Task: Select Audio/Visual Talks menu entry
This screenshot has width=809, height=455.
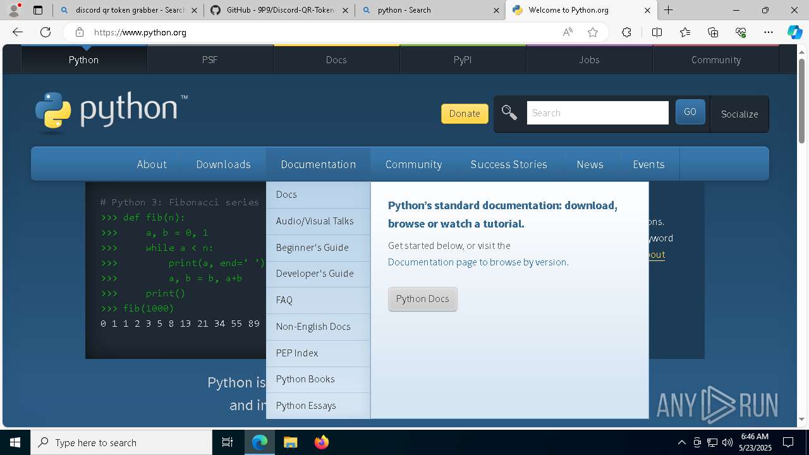Action: coord(318,221)
